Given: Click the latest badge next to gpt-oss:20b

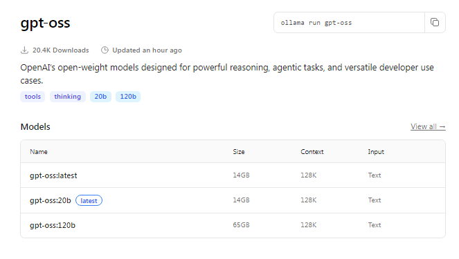Looking at the screenshot, I should tap(89, 200).
